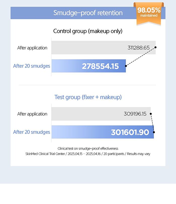The image size is (176, 204).
Task: Select the gray bar showing 311288.65
Action: [x=104, y=47]
